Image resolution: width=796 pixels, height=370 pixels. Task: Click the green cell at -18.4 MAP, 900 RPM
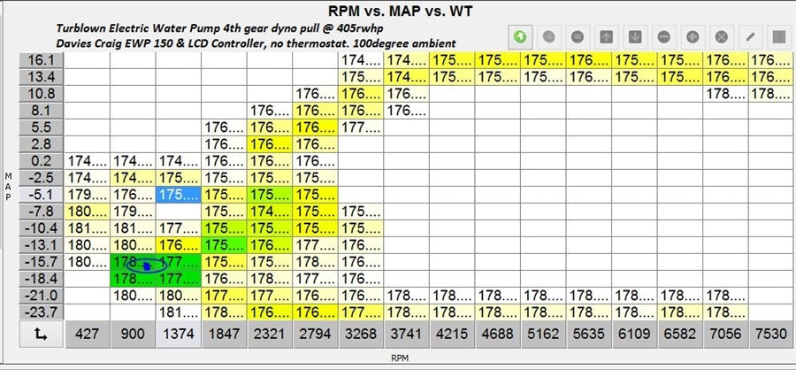click(132, 279)
